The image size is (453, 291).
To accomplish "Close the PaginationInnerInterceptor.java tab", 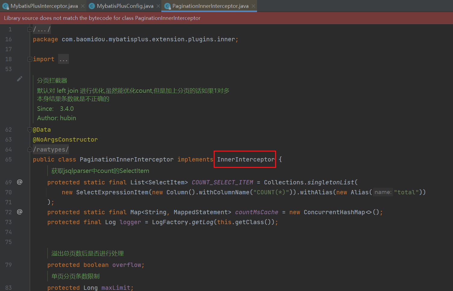I will 253,6.
